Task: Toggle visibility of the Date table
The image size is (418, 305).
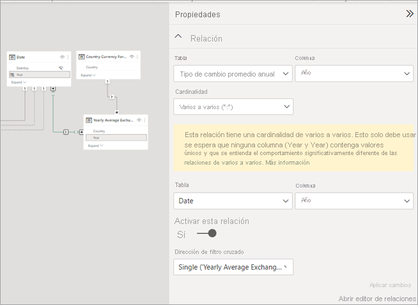Action: pos(61,57)
